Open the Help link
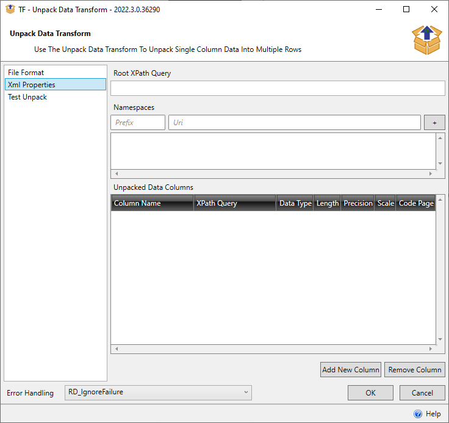 [x=433, y=414]
